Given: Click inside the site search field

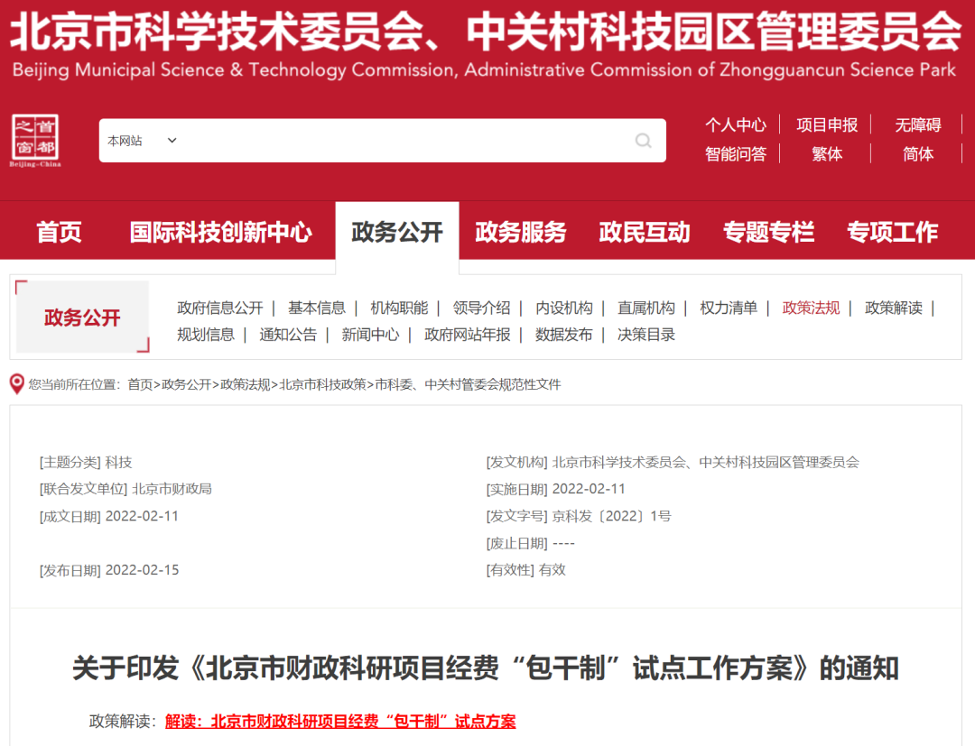Looking at the screenshot, I should coord(383,141).
